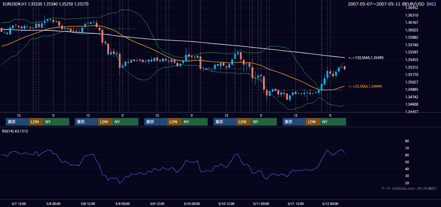This screenshot has width=441, height=207.
Task: Click price axis value 1.35312
Action: [x=412, y=67]
